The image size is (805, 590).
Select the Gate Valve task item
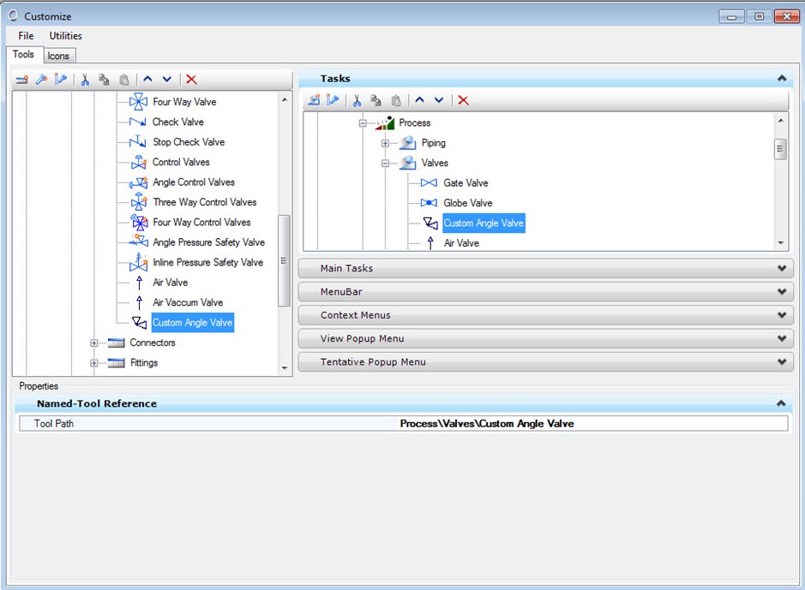(466, 182)
